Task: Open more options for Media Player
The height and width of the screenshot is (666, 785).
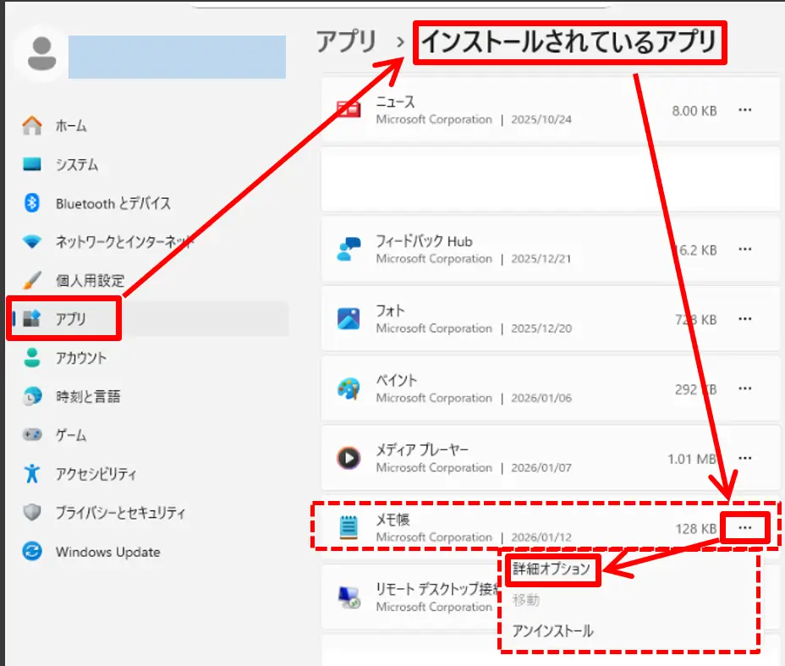Action: click(x=746, y=457)
